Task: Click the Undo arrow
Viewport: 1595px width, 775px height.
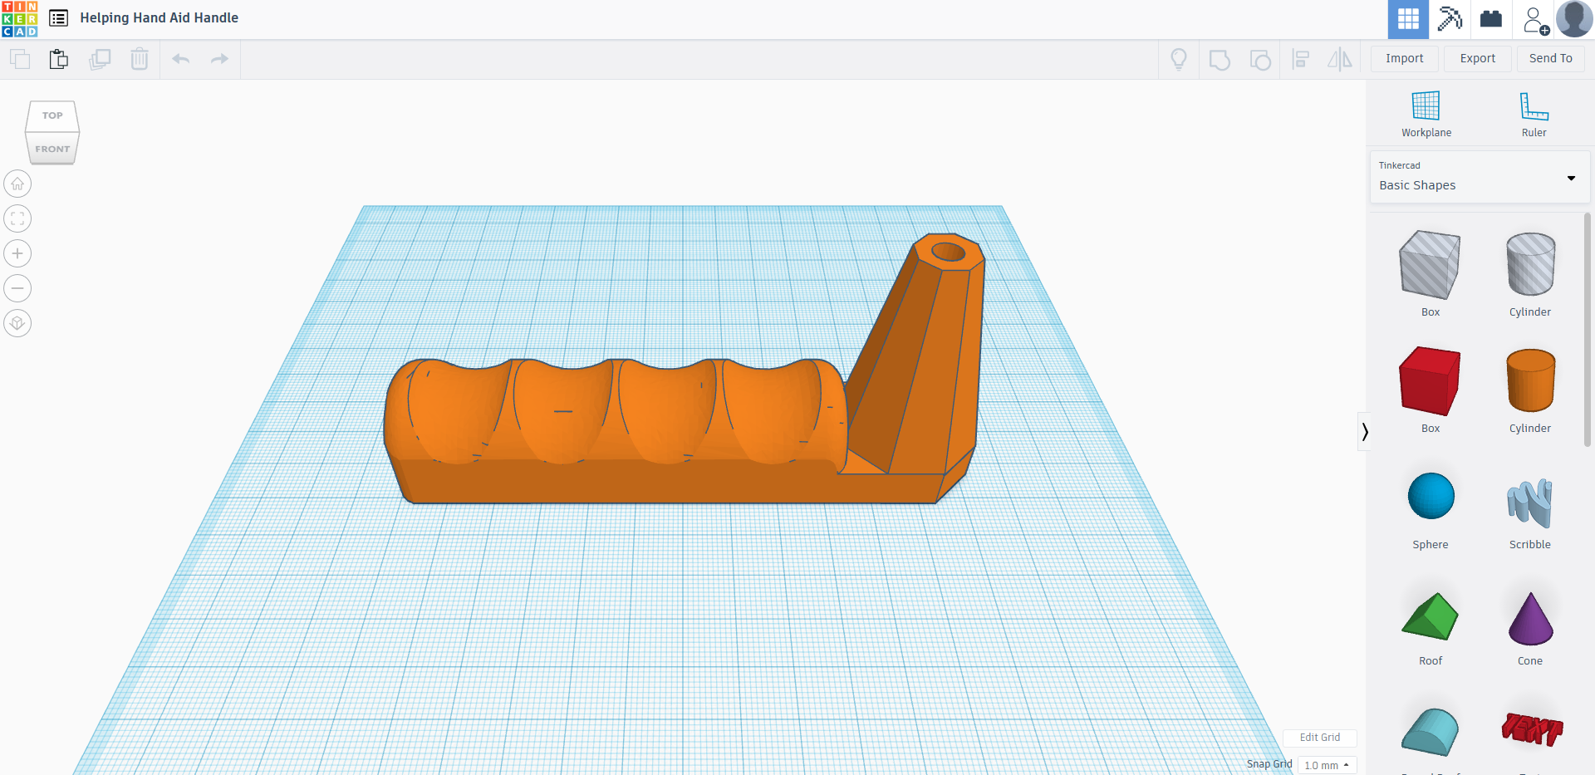Action: pos(181,59)
